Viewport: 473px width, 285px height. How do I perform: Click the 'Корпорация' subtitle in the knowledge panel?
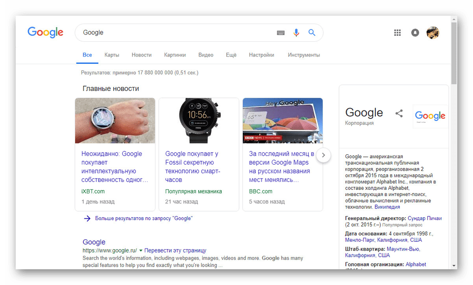[359, 123]
